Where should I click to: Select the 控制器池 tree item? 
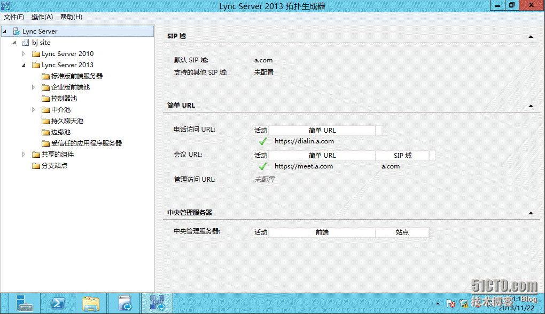click(64, 99)
